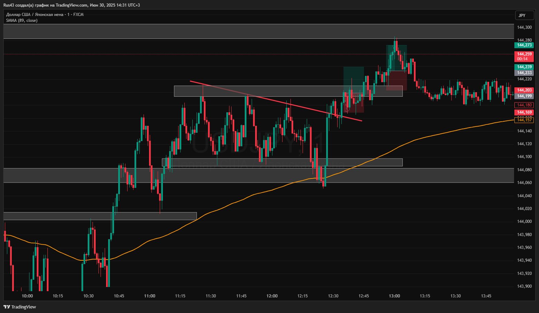Click the 10:45 time axis label
Image resolution: width=539 pixels, height=313 pixels.
119,296
